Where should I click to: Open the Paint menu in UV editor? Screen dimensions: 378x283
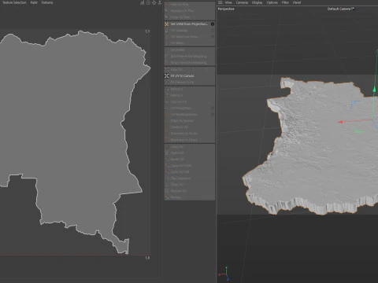(x=34, y=2)
